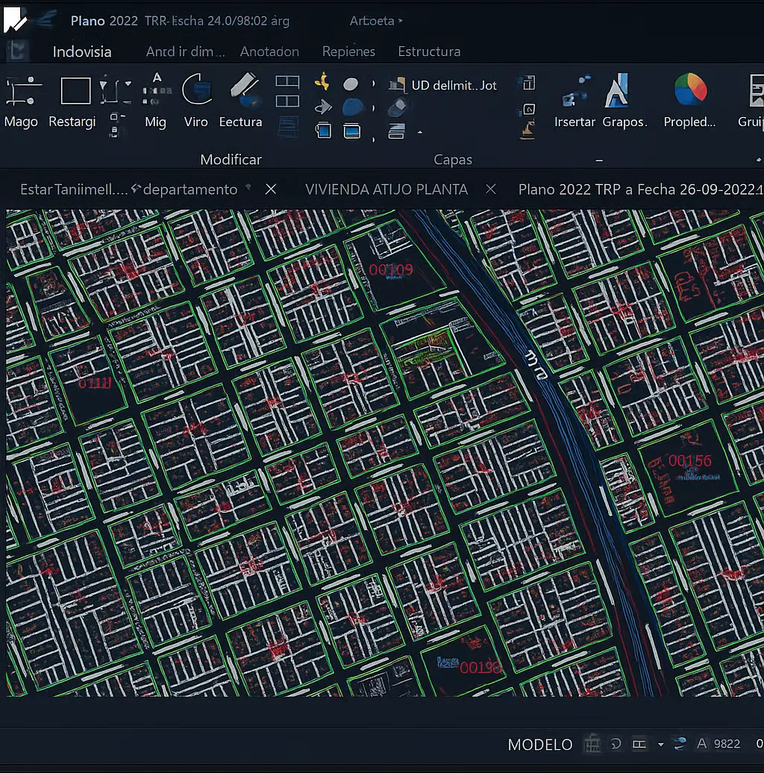Image resolution: width=764 pixels, height=773 pixels.
Task: Close the EstarTaniimell departamento tab
Action: click(x=271, y=190)
